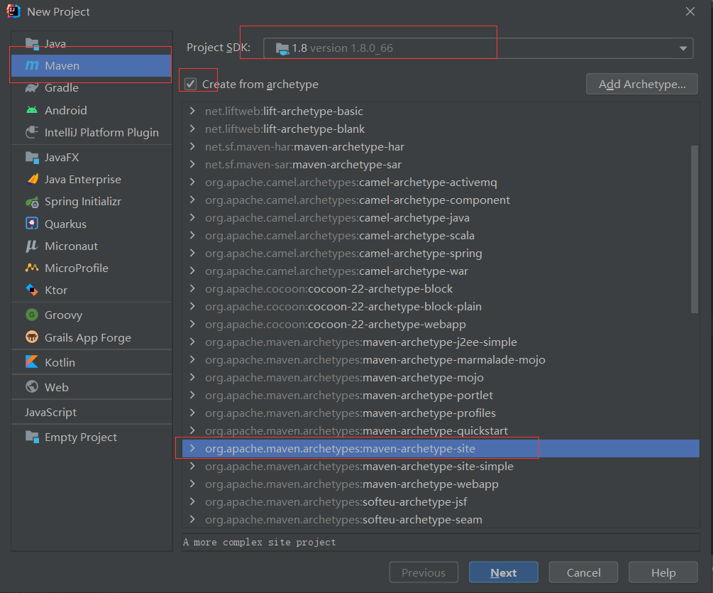
Task: Expand maven-archetype-j2ee-simple node
Action: [192, 342]
